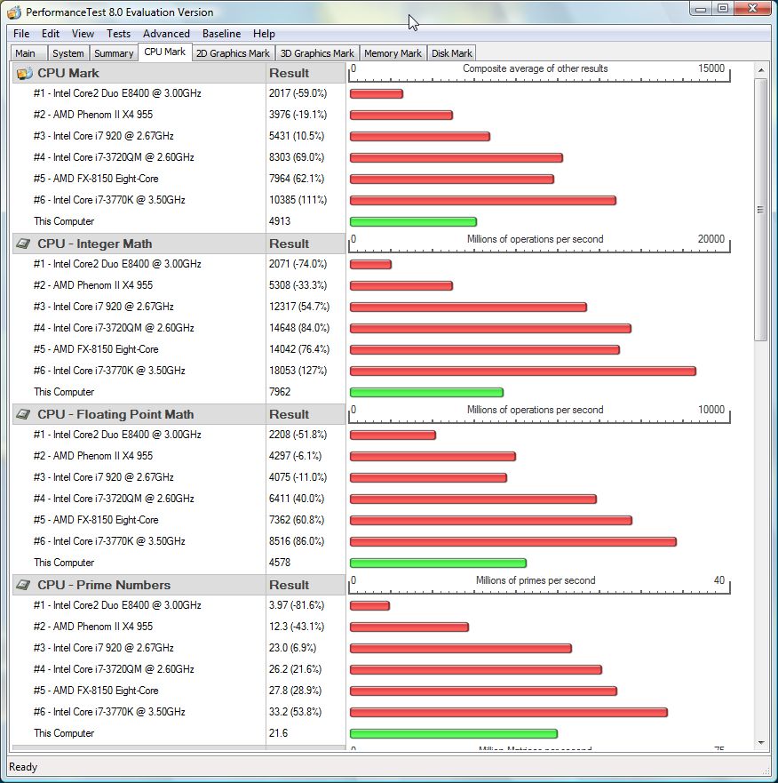The image size is (778, 783).
Task: Select CPU Mark row #5 AMD FX-8150 Eight-Core
Action: click(x=96, y=179)
